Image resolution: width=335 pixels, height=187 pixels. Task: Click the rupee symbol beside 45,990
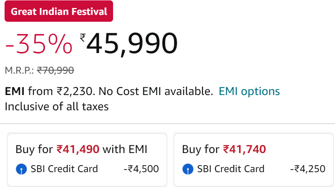pyautogui.click(x=83, y=37)
